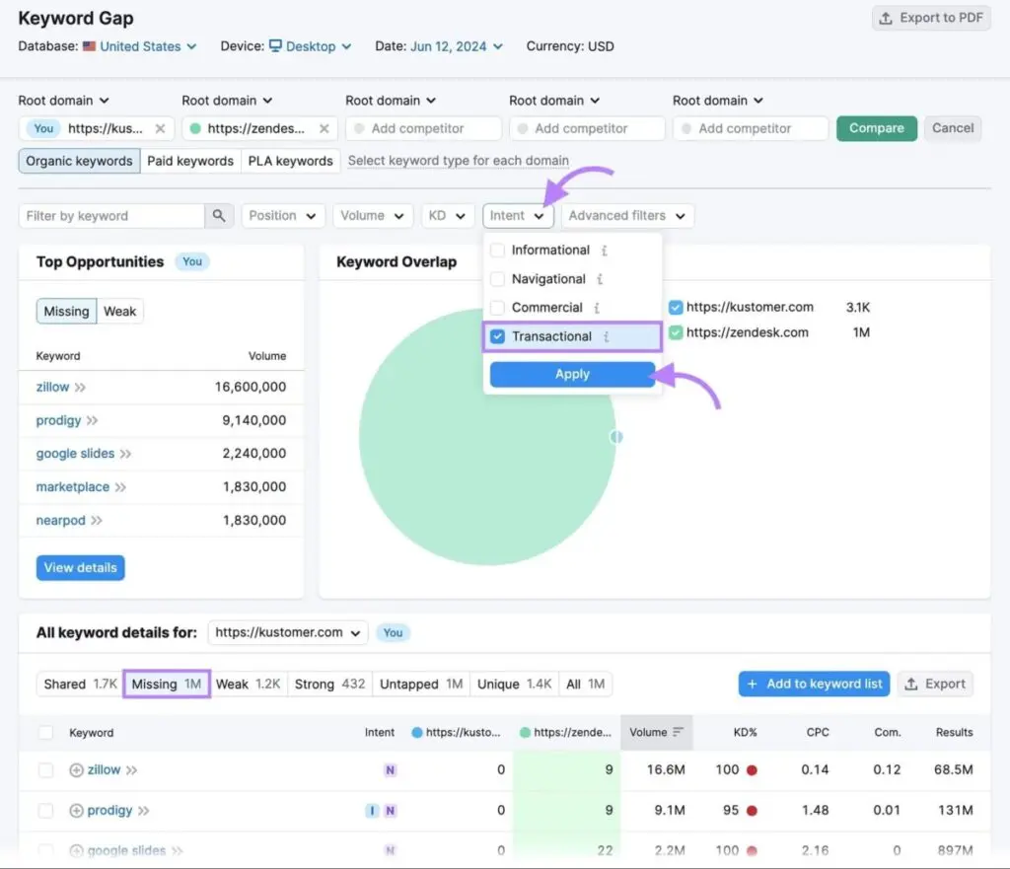This screenshot has width=1010, height=869.
Task: Remove kustomer domain with its X icon
Action: click(x=161, y=128)
